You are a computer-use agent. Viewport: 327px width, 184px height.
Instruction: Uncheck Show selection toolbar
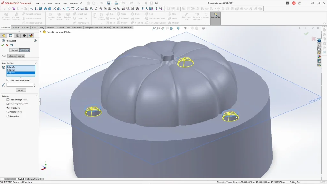[x=8, y=80]
